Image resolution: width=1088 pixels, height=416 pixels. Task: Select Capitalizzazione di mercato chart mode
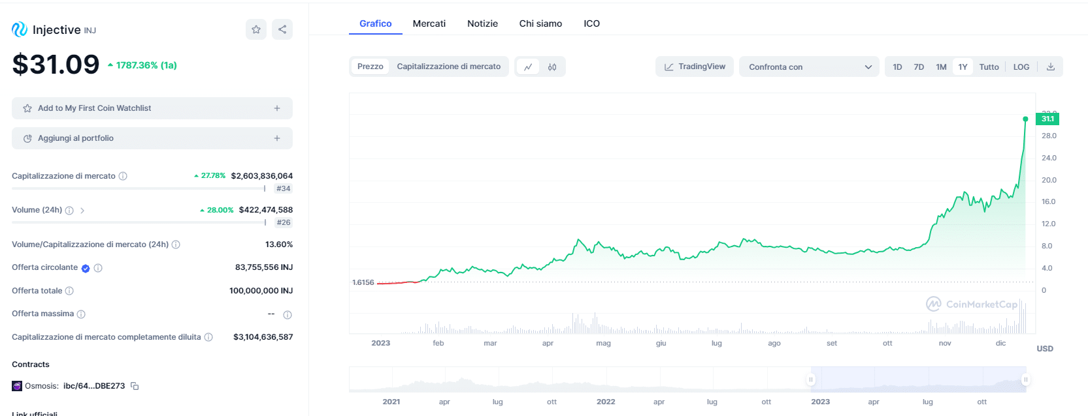coord(448,67)
